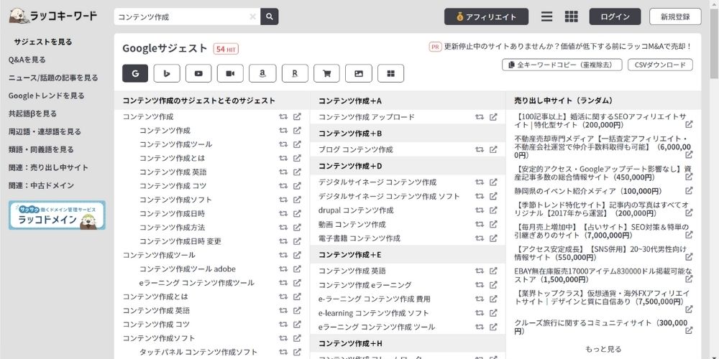Select the Amazon suggest source icon

[262, 73]
